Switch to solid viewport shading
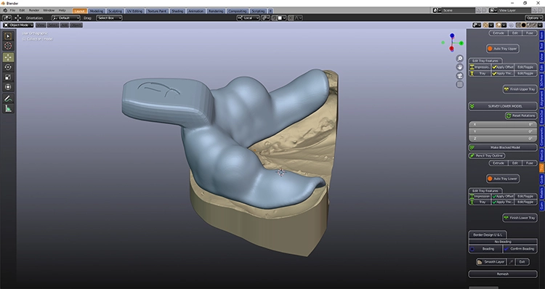Viewport: 545px width, 289px height. (523, 25)
